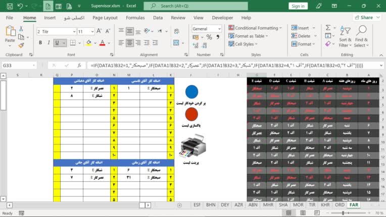This screenshot has height=217, width=386.
Task: Apply Percent Style format
Action: coord(209,37)
